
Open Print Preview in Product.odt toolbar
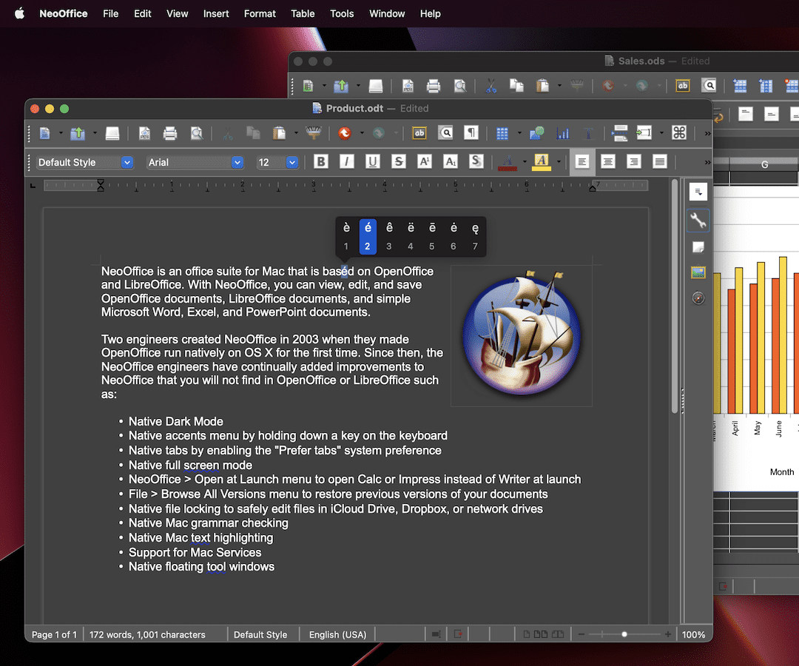[197, 133]
